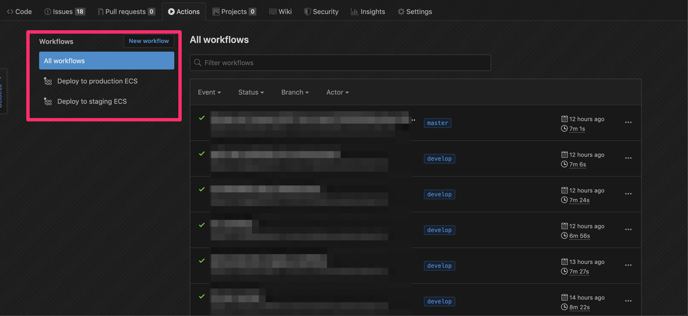
Task: Open the Pull requests tab
Action: [126, 11]
